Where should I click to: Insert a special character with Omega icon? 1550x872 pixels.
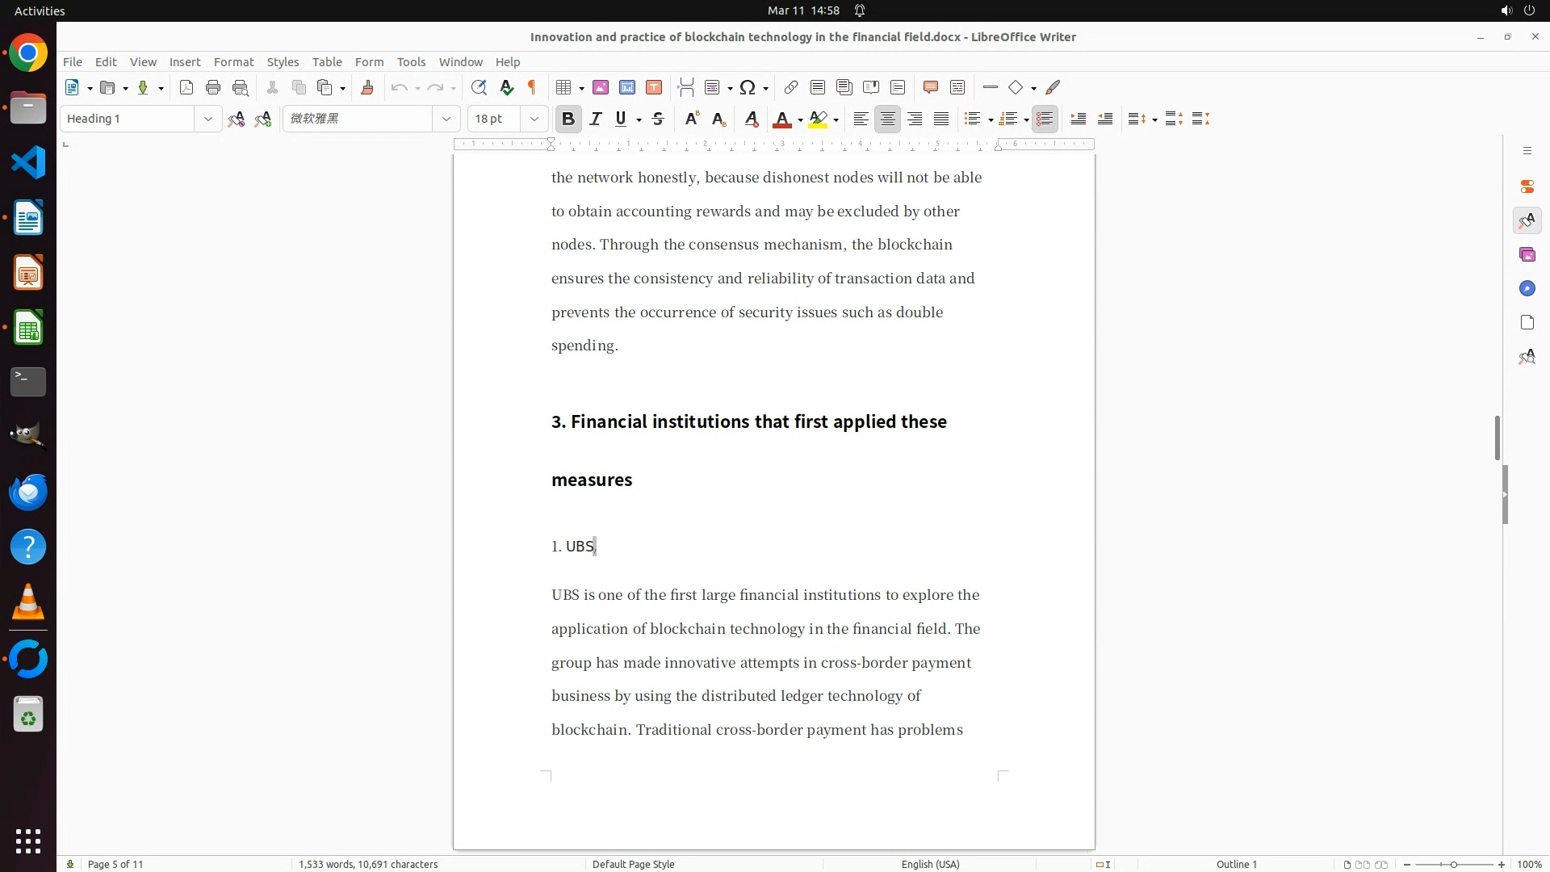[748, 88]
